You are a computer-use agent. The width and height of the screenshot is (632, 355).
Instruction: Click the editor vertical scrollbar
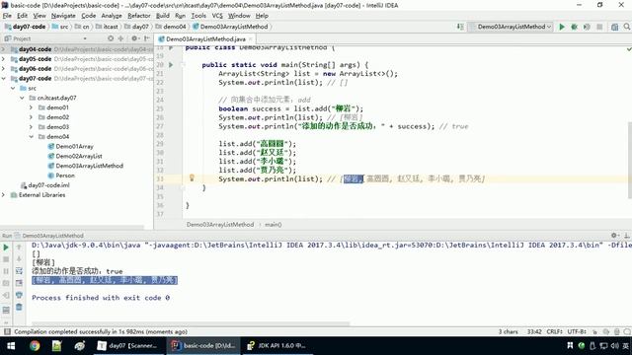click(x=629, y=160)
